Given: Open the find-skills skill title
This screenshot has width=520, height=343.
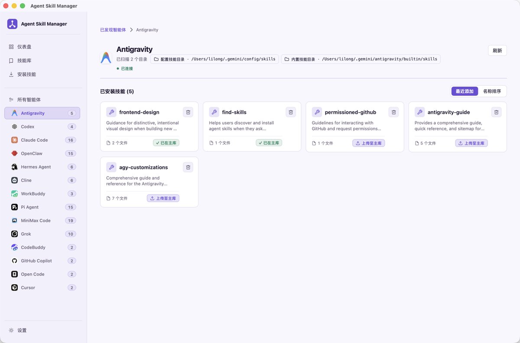Looking at the screenshot, I should (x=234, y=112).
